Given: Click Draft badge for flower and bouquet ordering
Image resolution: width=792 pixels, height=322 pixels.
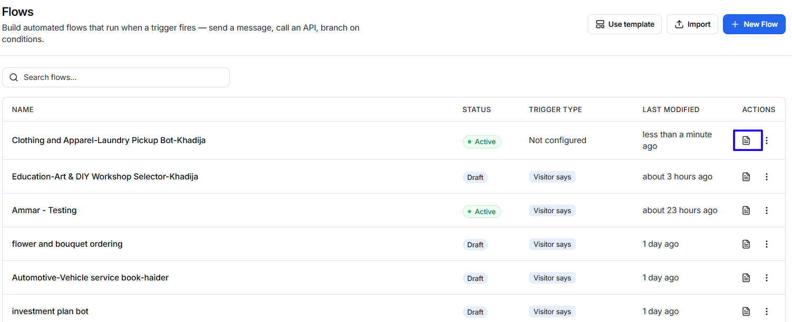Looking at the screenshot, I should [x=475, y=245].
